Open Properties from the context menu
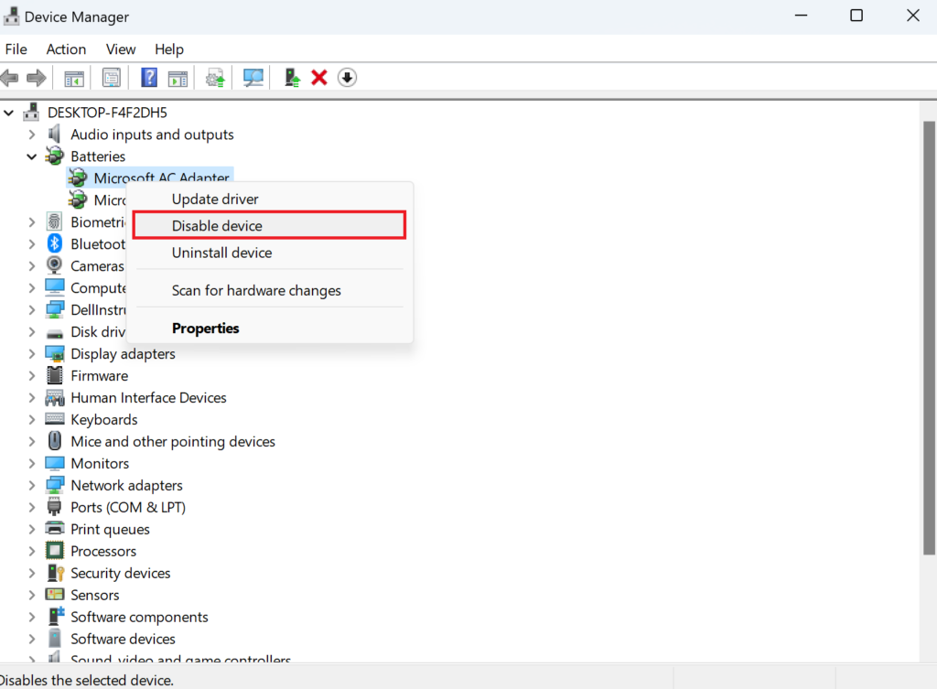The height and width of the screenshot is (689, 937). point(205,328)
